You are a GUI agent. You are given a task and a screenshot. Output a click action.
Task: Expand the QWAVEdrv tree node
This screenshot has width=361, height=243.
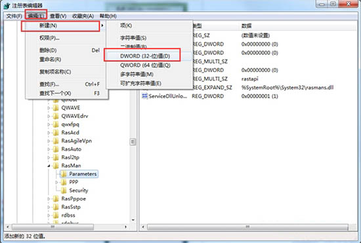pos(49,116)
